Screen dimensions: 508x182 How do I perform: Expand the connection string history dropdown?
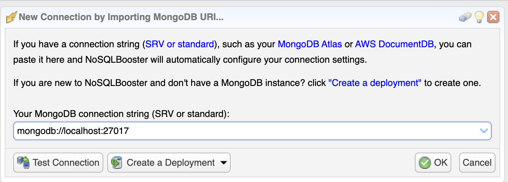click(484, 131)
